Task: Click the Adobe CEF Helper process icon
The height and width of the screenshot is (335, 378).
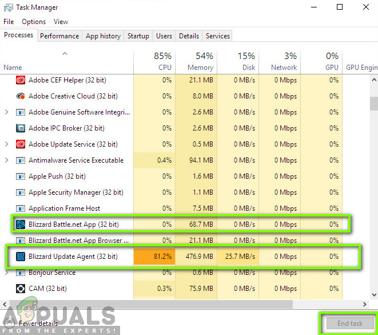Action: pos(21,80)
